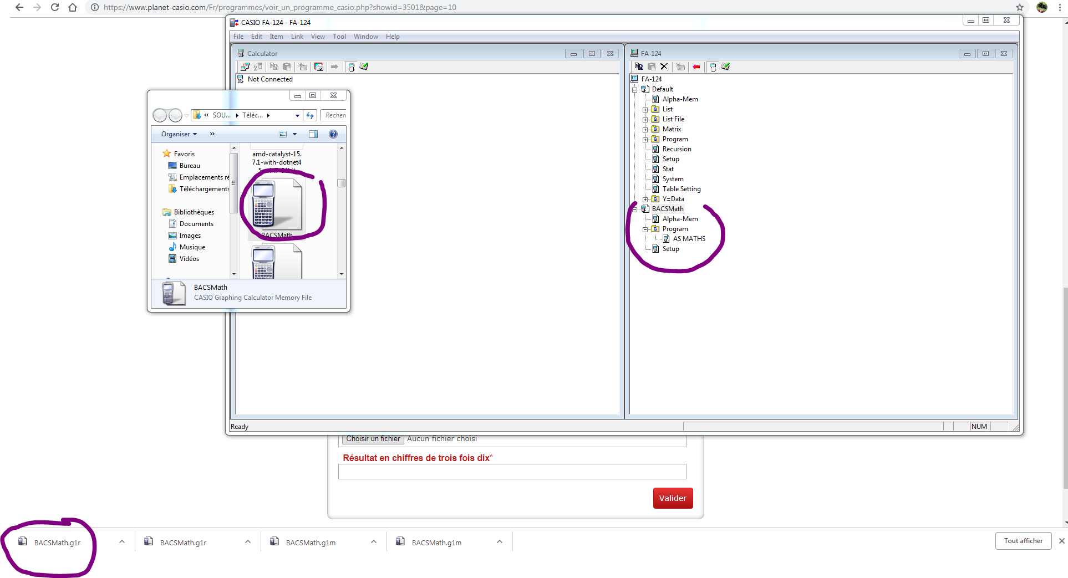The width and height of the screenshot is (1068, 578).
Task: Open the Edit menu
Action: [257, 37]
